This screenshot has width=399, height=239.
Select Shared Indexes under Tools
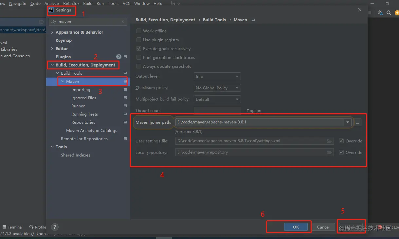[x=76, y=155]
